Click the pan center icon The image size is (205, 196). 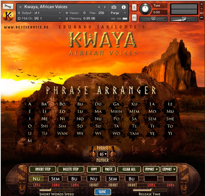pyautogui.click(x=153, y=19)
